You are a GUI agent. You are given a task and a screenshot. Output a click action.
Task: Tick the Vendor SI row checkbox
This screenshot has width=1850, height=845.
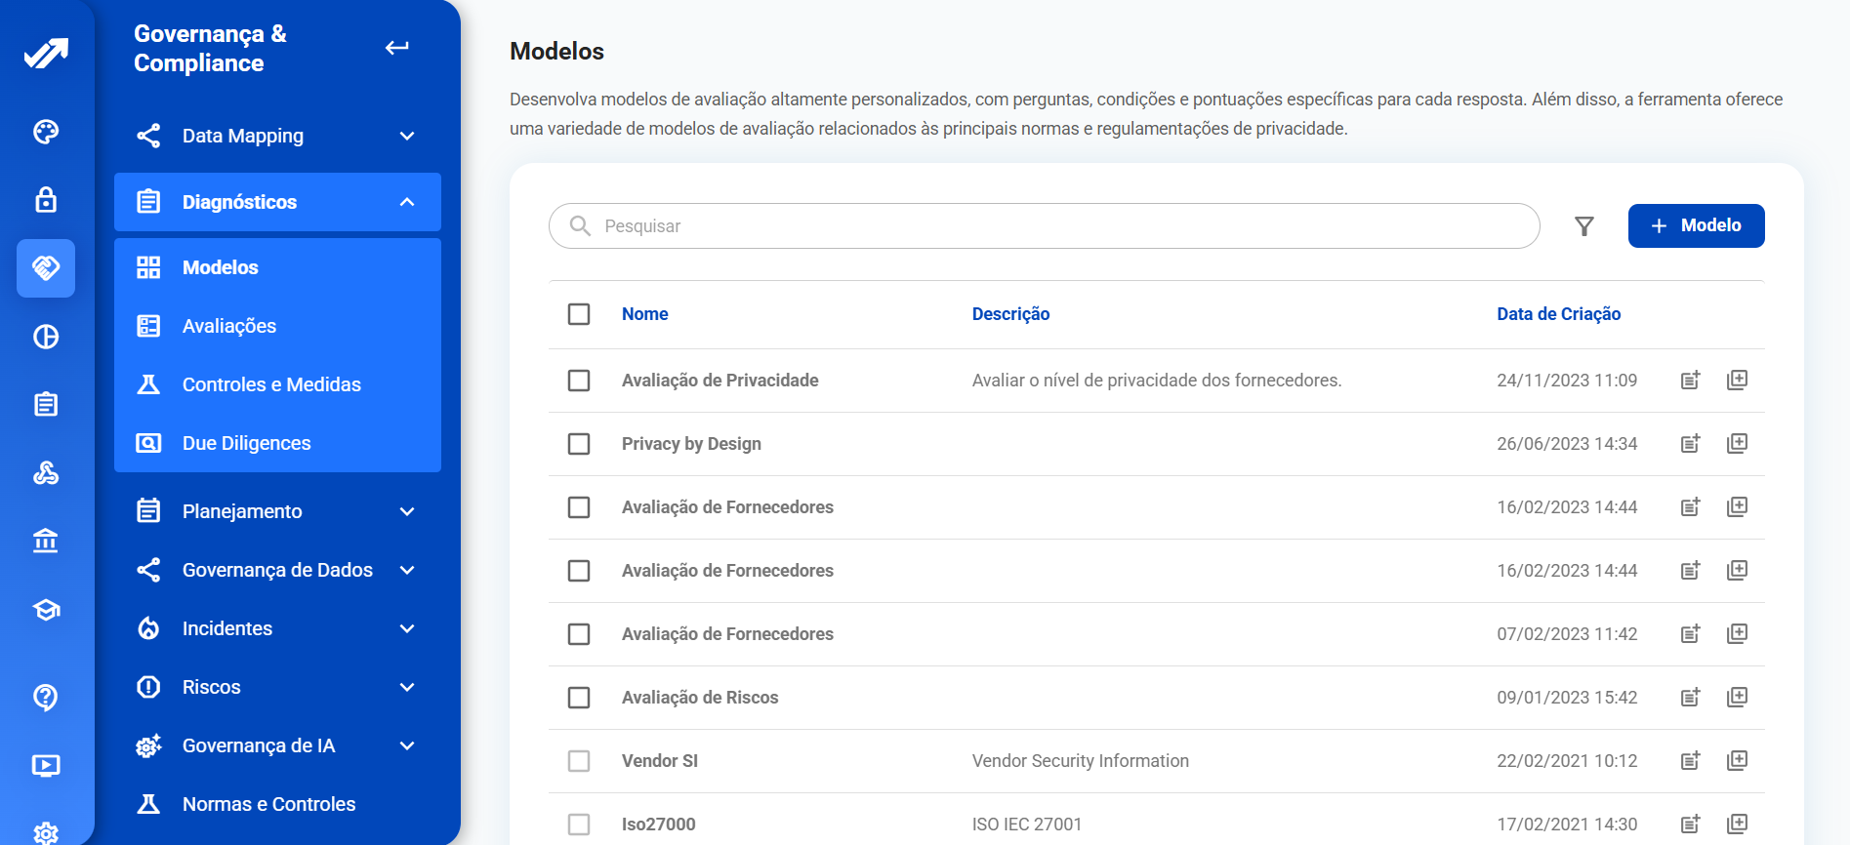click(x=579, y=761)
